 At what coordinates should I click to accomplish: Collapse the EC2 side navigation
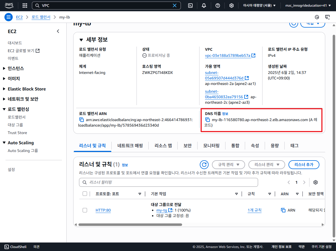point(58,31)
